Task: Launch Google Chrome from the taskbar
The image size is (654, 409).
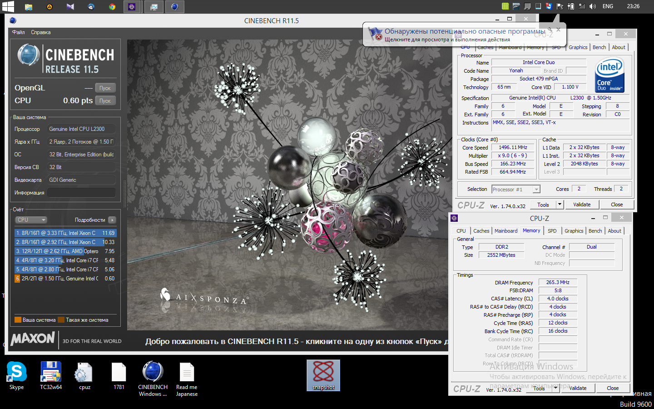Action: 112,7
